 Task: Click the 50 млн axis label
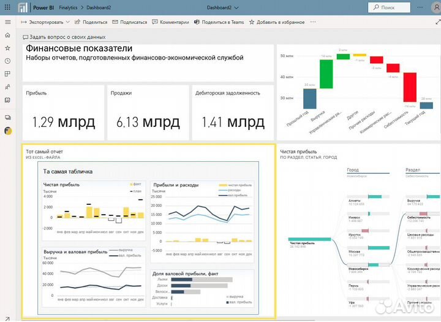287,56
